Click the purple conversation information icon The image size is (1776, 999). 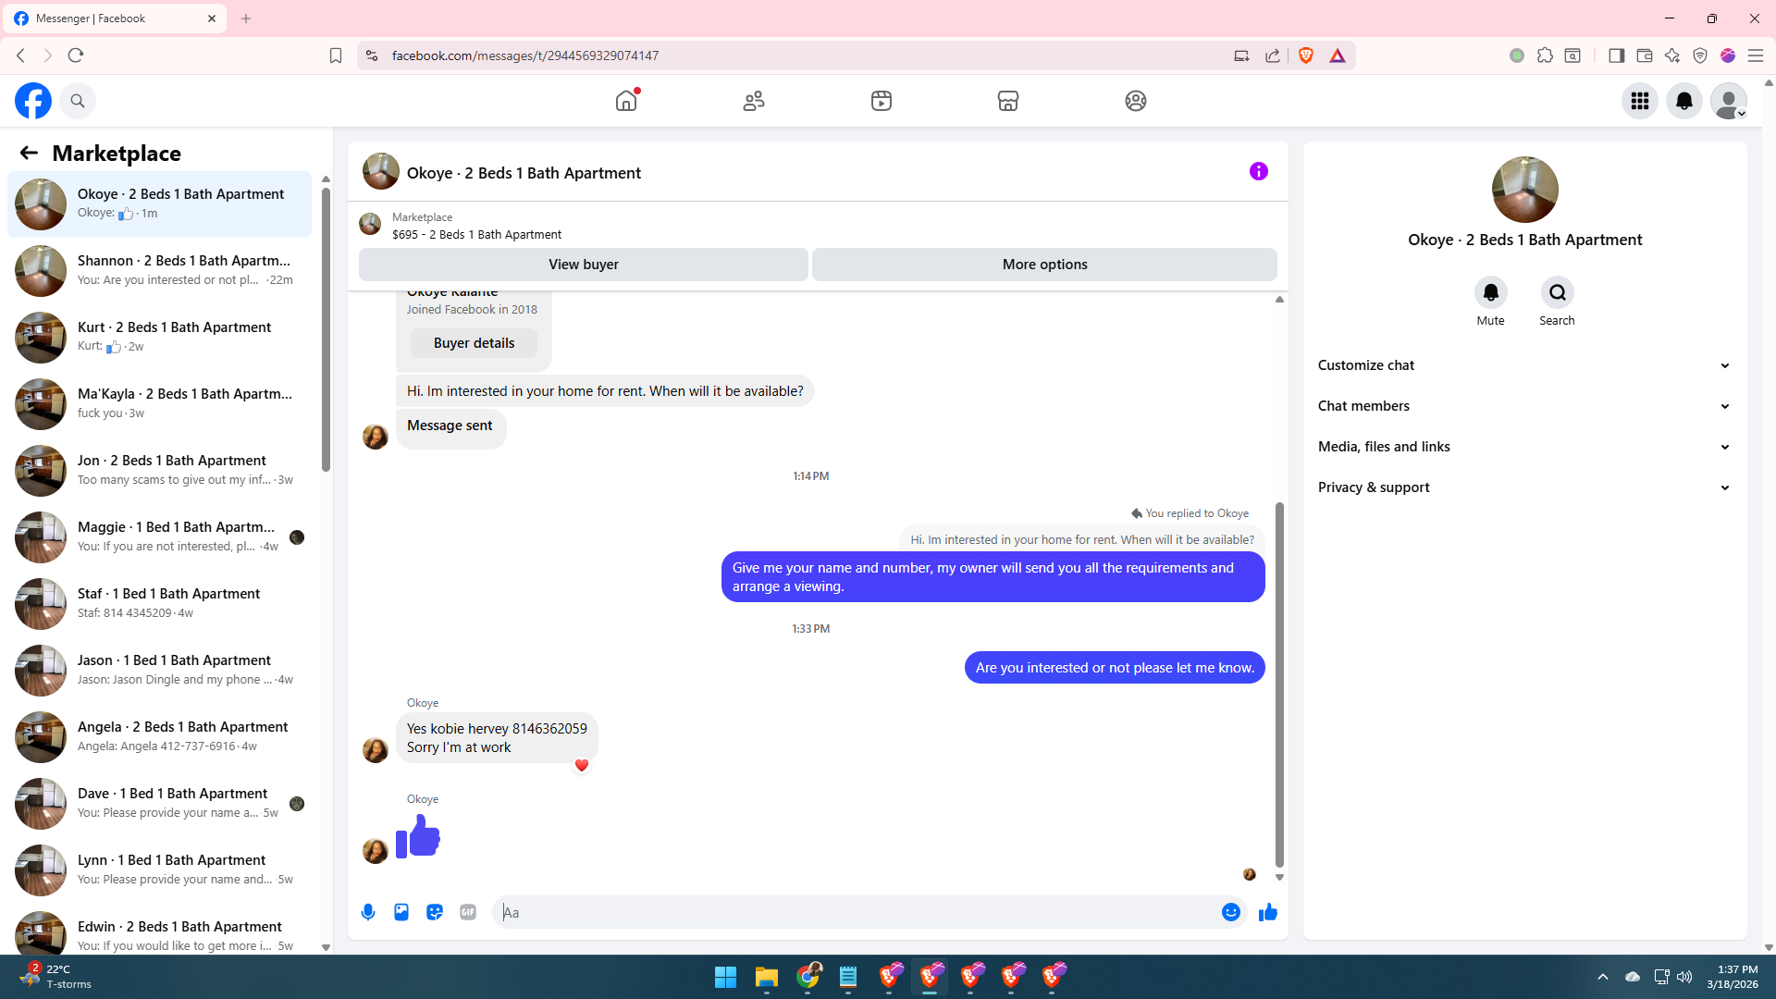click(1258, 171)
